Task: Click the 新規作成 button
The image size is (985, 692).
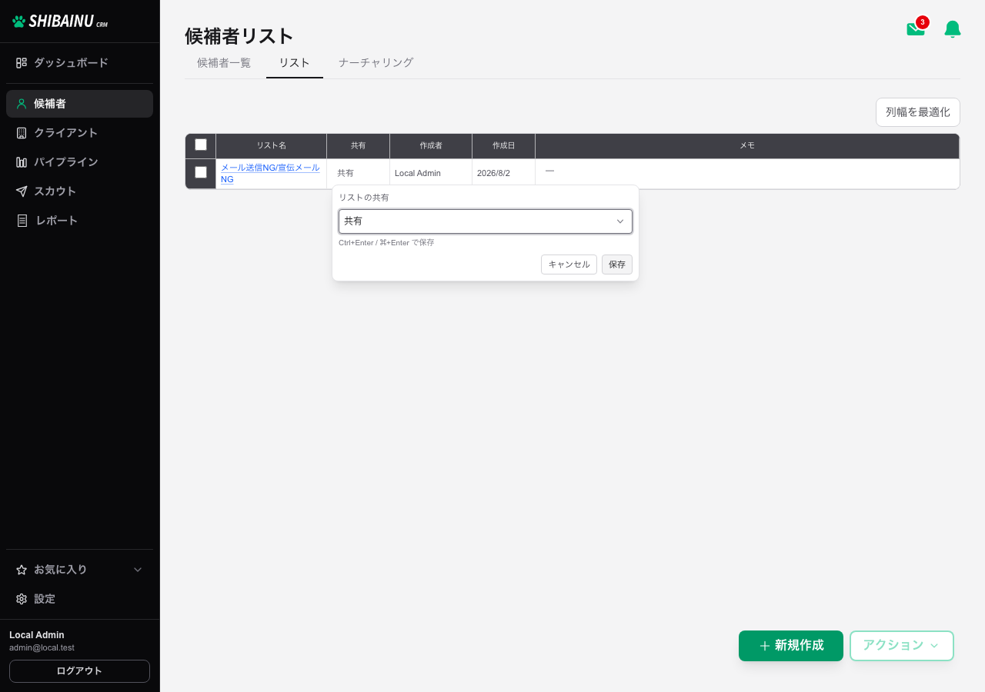Action: click(791, 646)
